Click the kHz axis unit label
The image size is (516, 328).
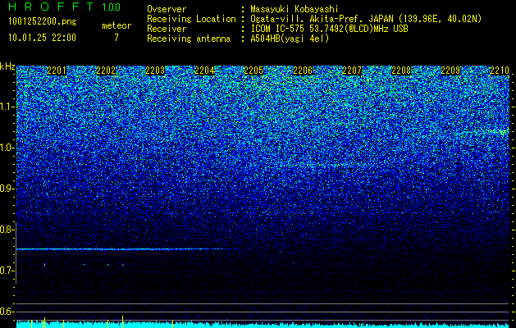coord(7,66)
